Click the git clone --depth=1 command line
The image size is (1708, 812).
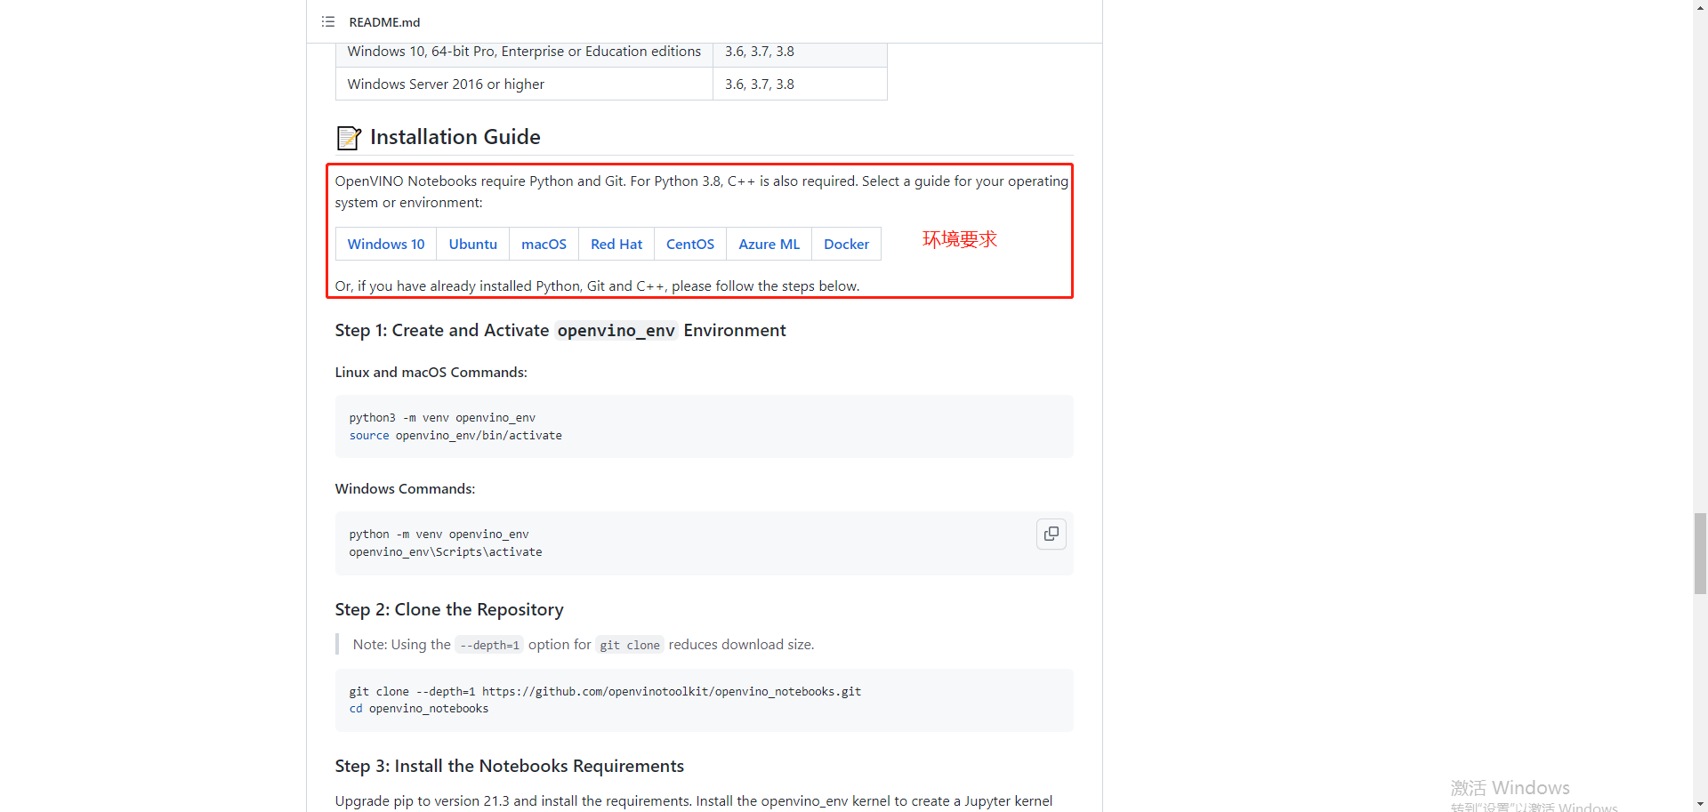point(605,691)
